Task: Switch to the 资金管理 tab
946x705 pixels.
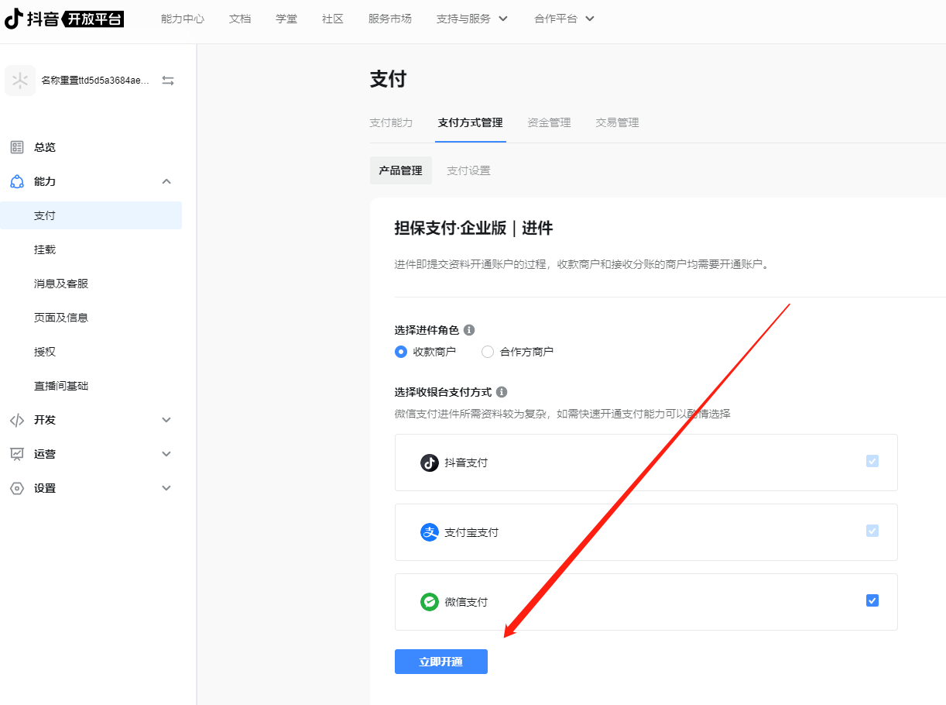Action: pyautogui.click(x=549, y=122)
